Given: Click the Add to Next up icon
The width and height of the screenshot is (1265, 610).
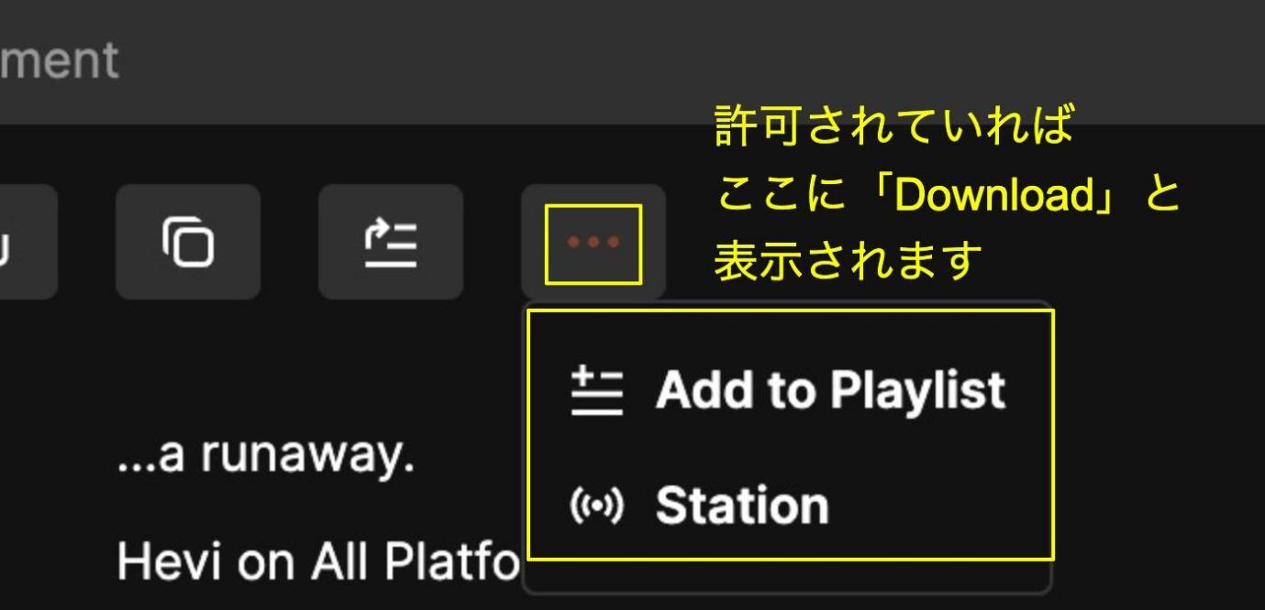Looking at the screenshot, I should pyautogui.click(x=391, y=242).
